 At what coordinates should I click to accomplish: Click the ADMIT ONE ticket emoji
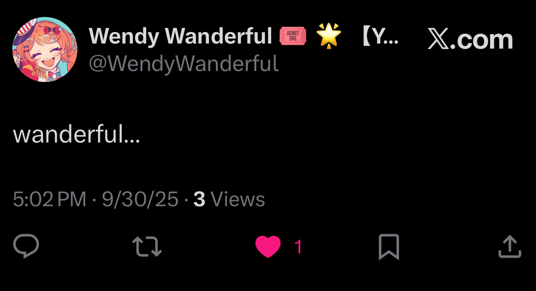click(293, 36)
